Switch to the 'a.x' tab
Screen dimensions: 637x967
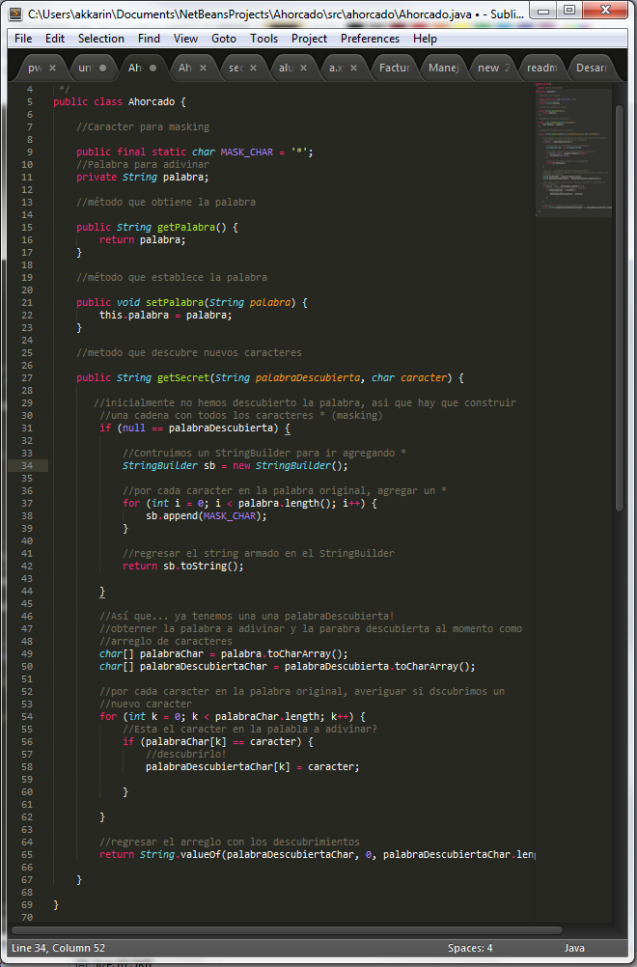click(336, 68)
